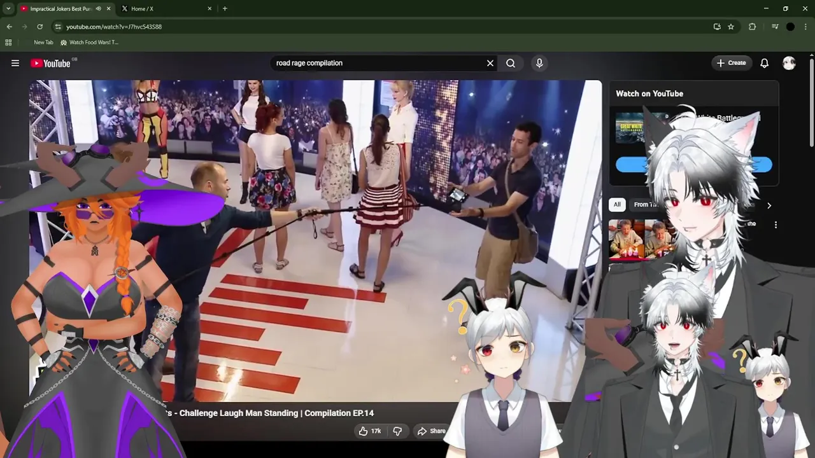The image size is (815, 458).
Task: Clear the search box with the X
Action: point(490,63)
